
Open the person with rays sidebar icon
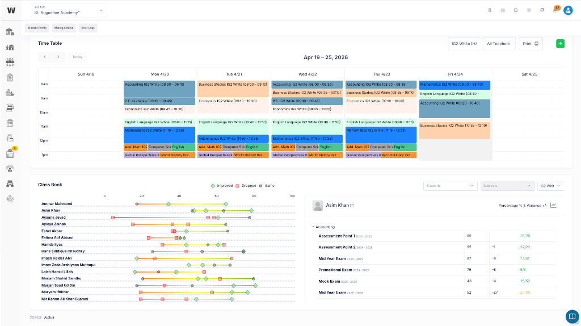[10, 168]
